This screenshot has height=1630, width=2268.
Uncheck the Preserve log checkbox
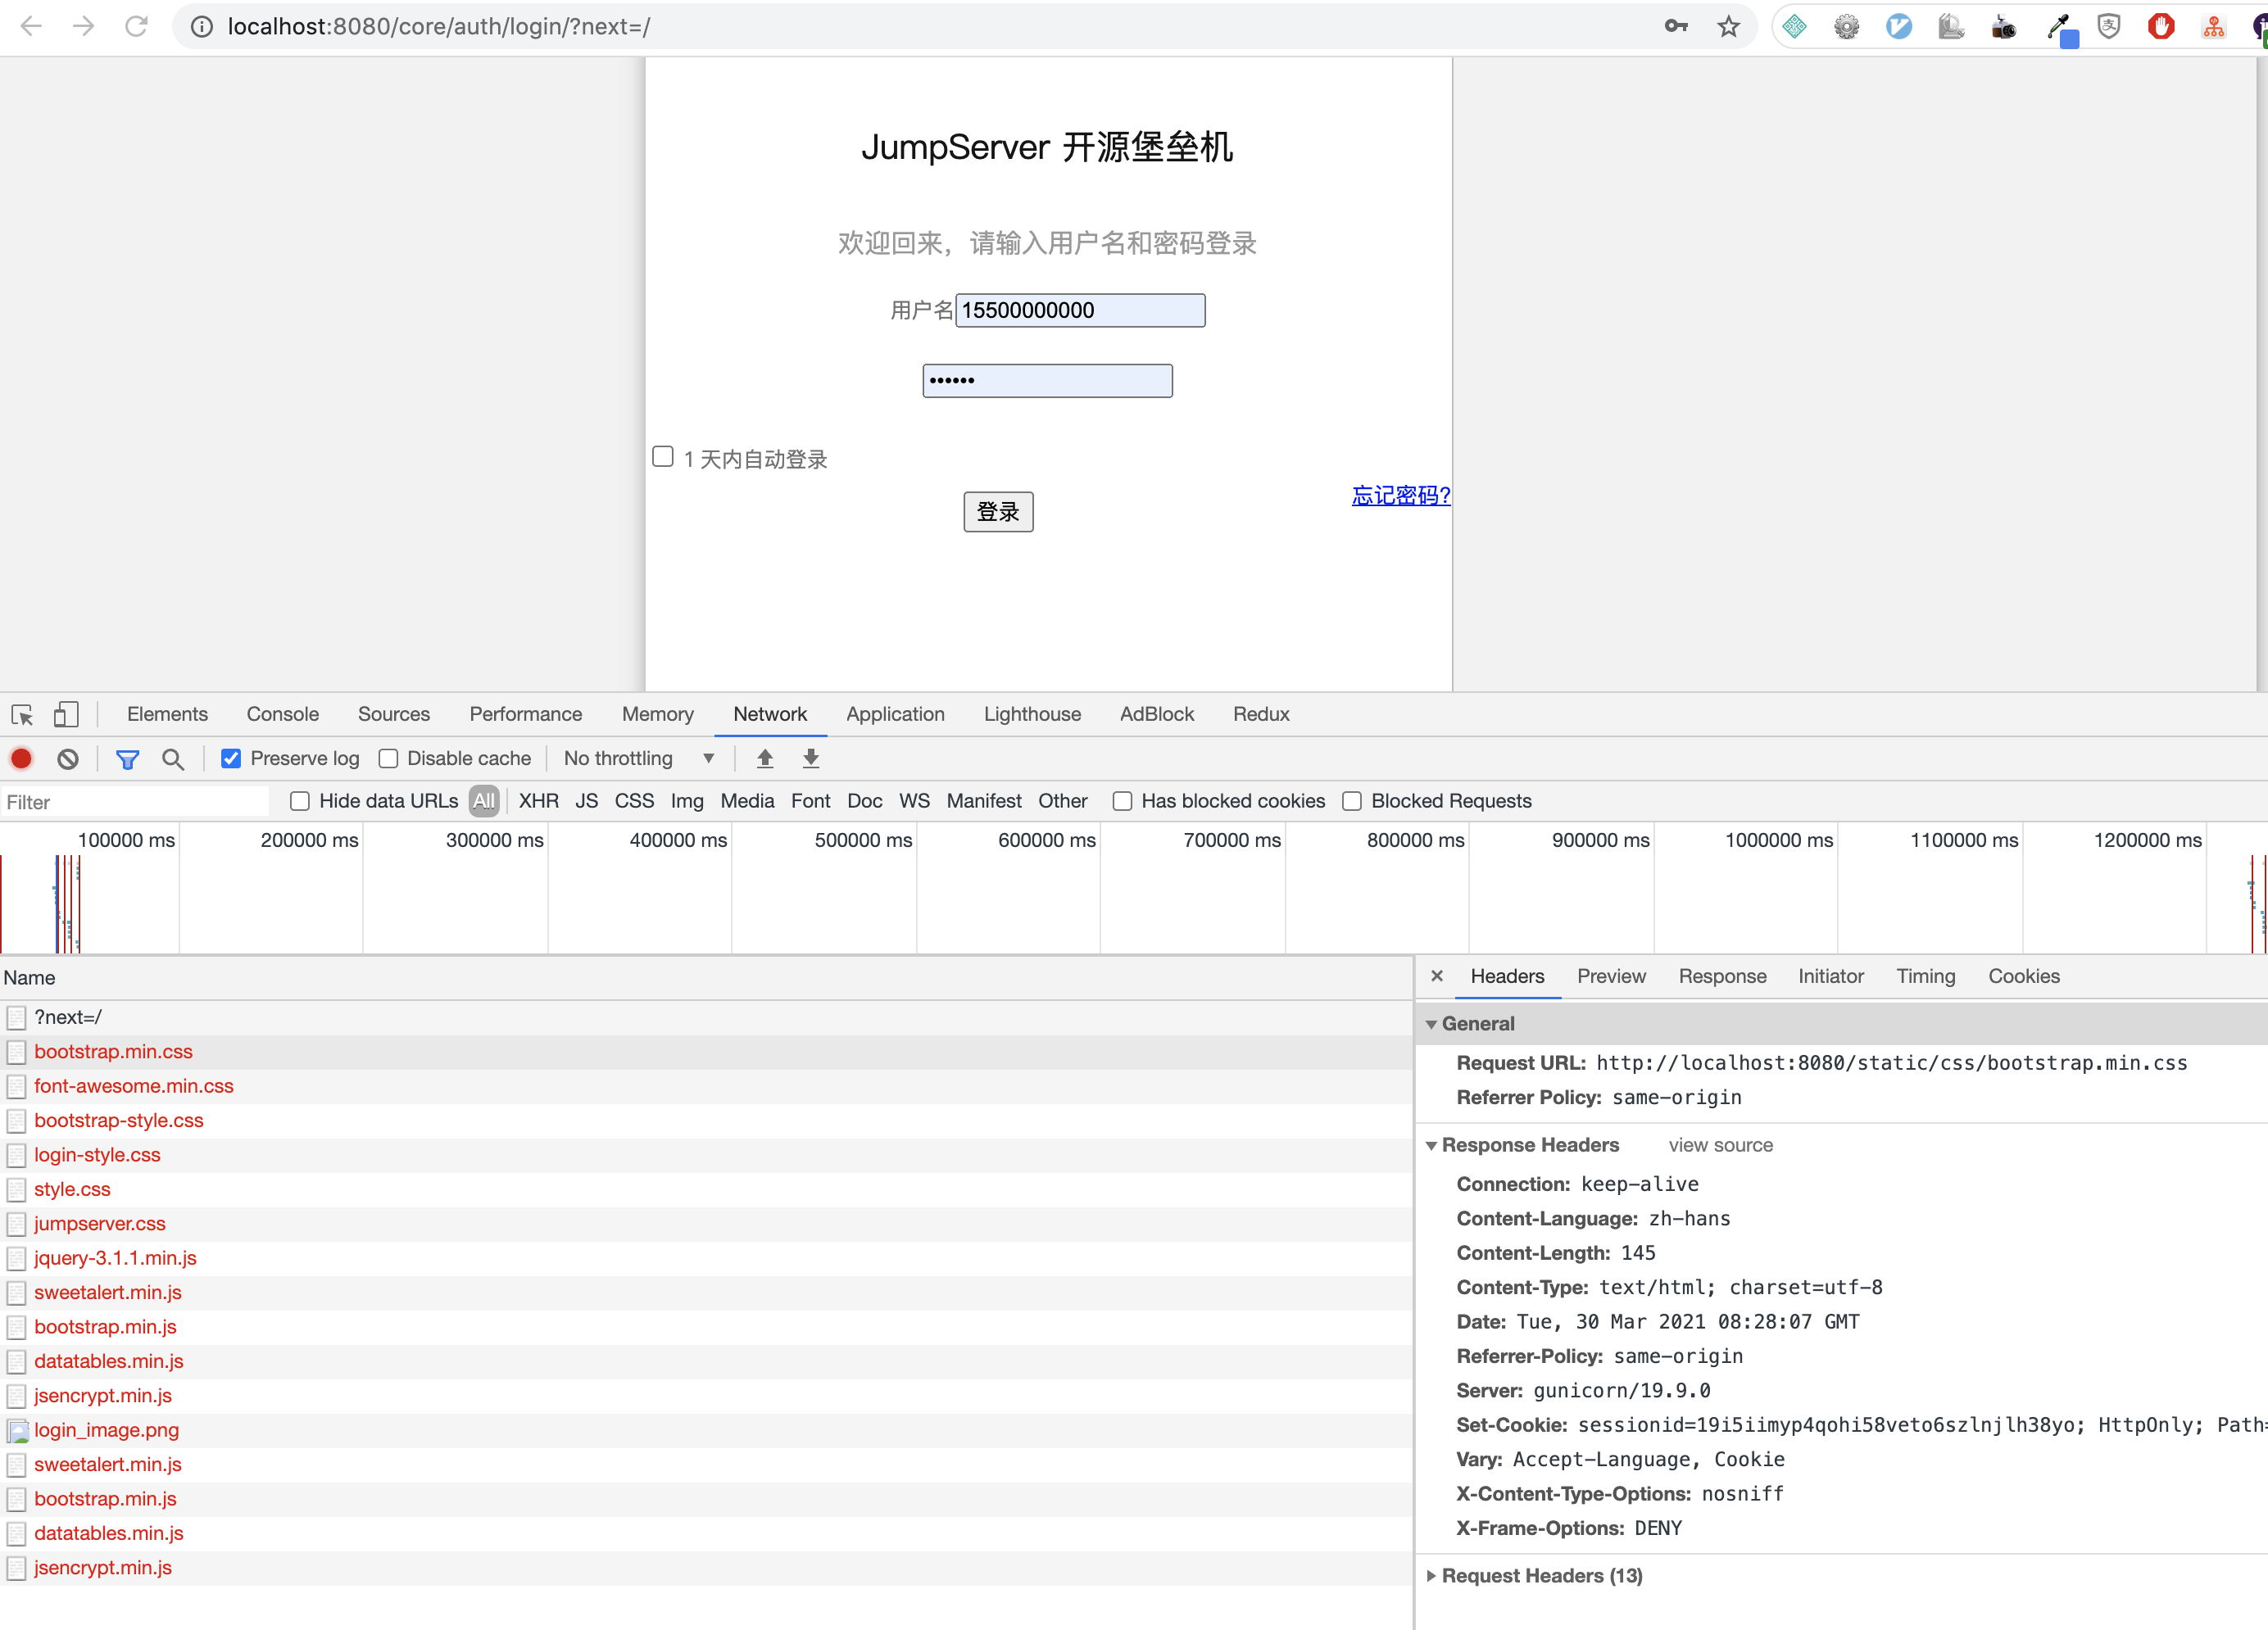click(231, 758)
